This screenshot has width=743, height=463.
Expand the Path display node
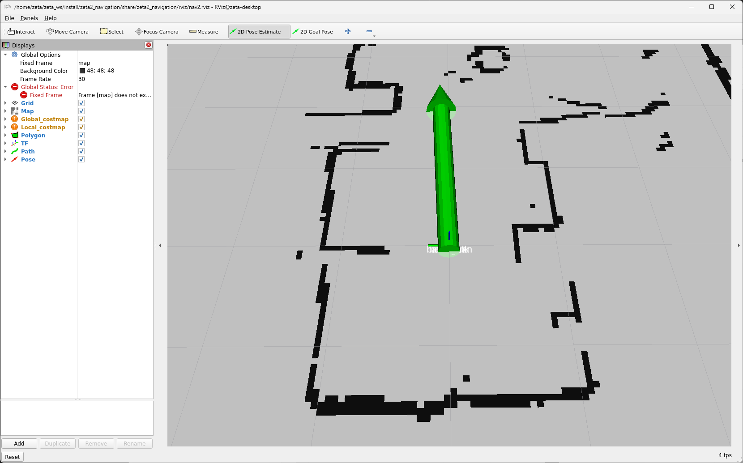point(5,151)
